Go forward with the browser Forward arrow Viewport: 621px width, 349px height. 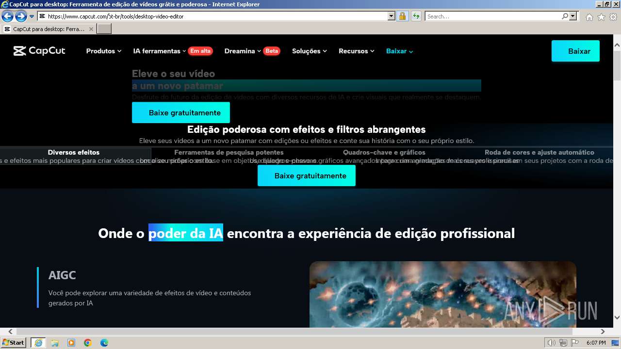coord(21,16)
